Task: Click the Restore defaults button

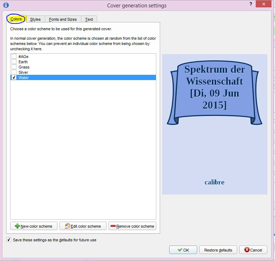Action: [x=218, y=250]
